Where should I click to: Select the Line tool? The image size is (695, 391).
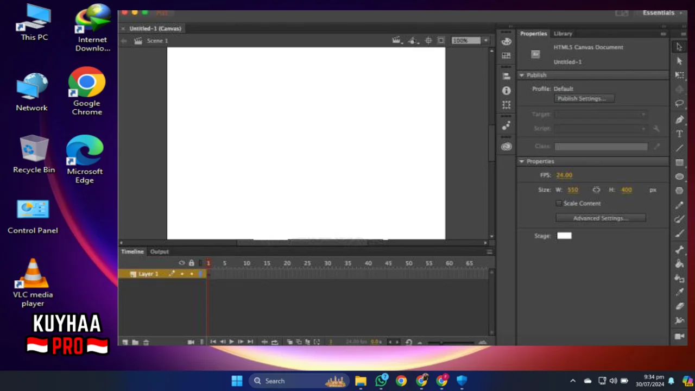coord(679,148)
